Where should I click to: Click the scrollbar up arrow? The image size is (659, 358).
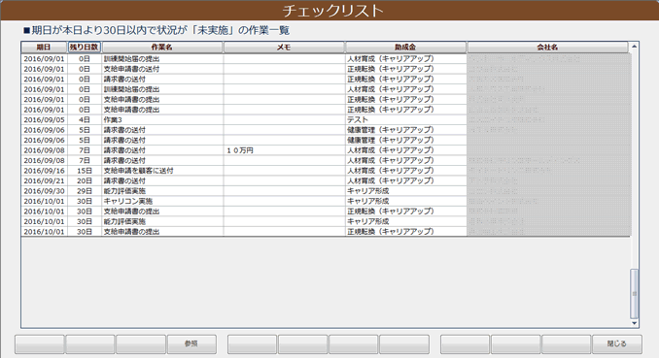click(634, 47)
